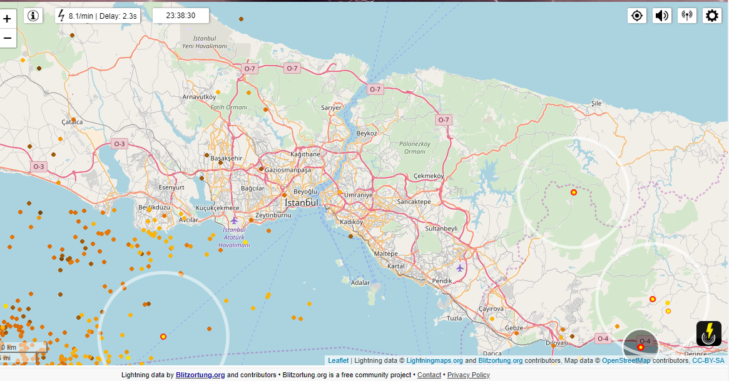The image size is (729, 381).
Task: Zoom out the map with minus button
Action: click(8, 38)
